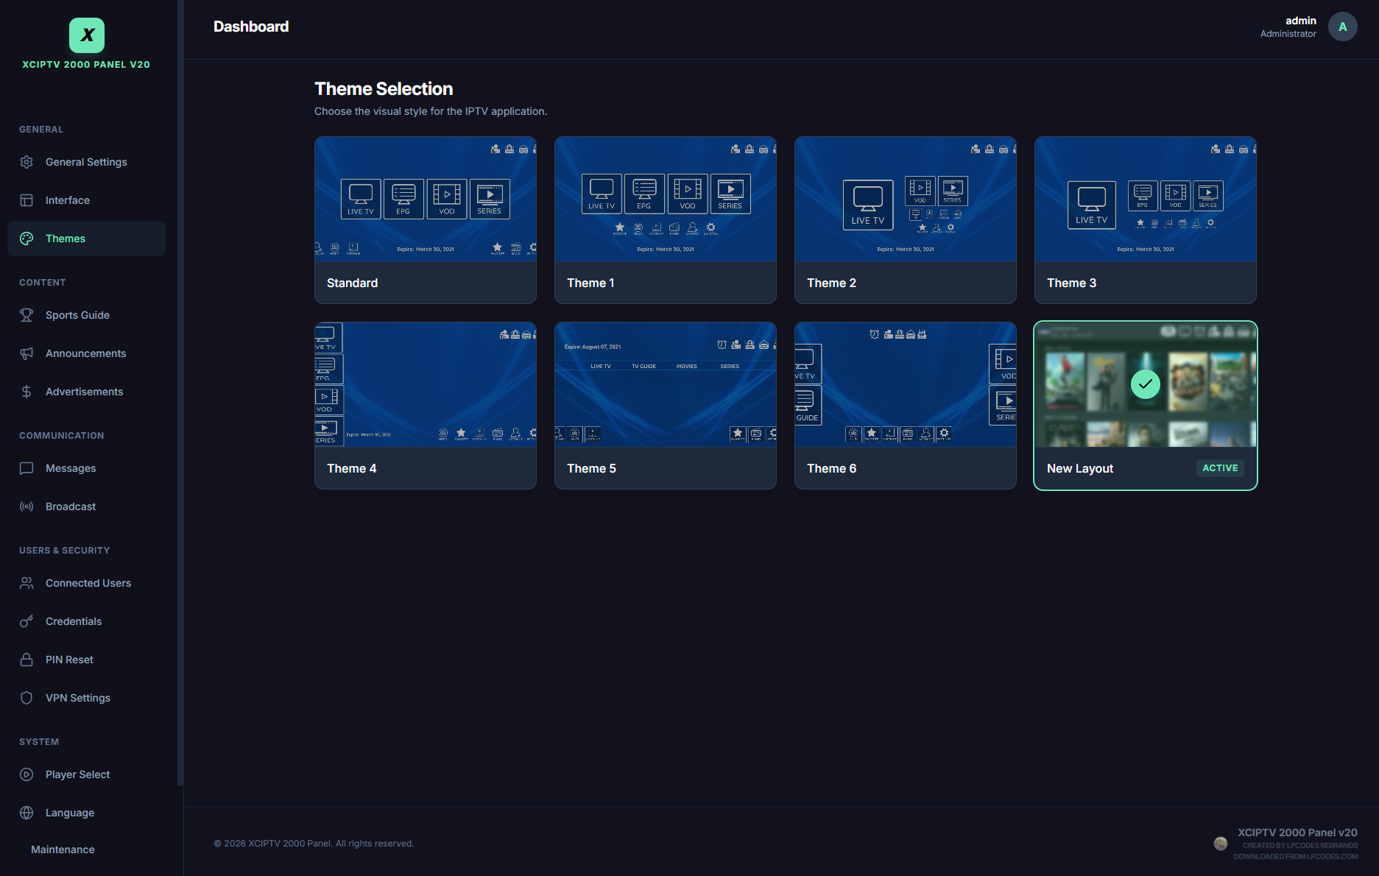The image size is (1379, 876).
Task: Click the Announcements megaphone icon
Action: [x=27, y=353]
